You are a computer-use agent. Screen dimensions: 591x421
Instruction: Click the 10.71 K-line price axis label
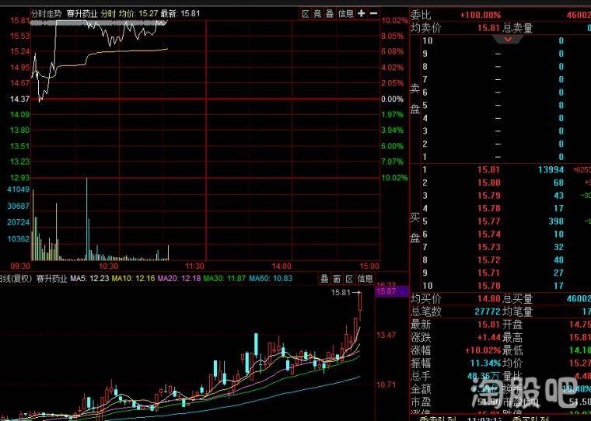click(386, 384)
